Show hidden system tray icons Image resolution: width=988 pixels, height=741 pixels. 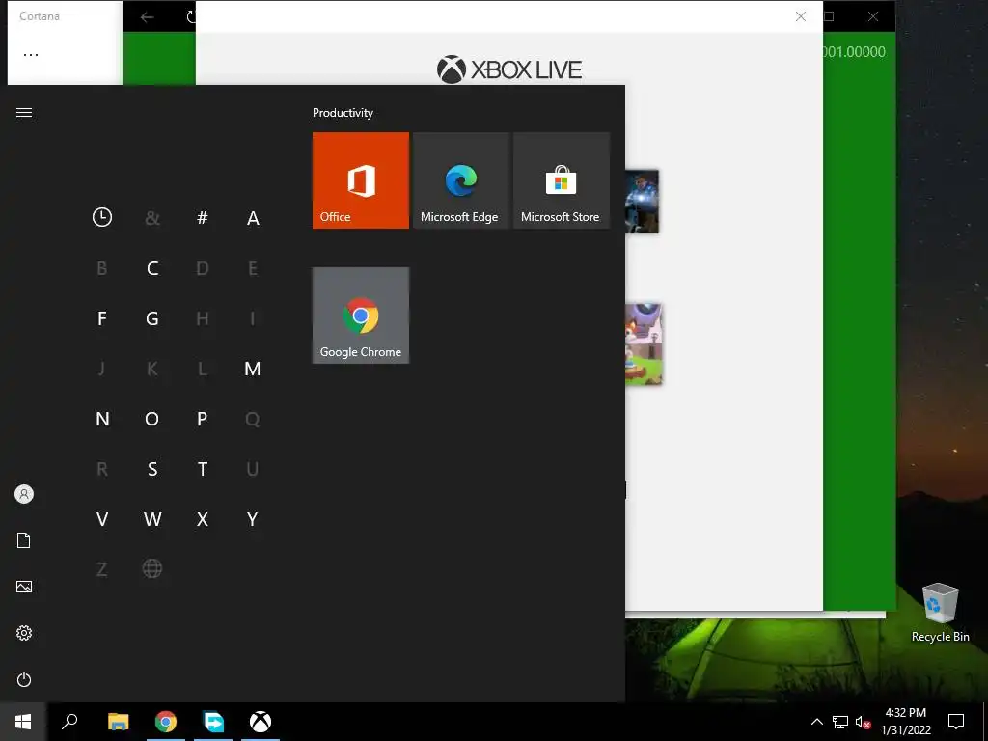816,722
